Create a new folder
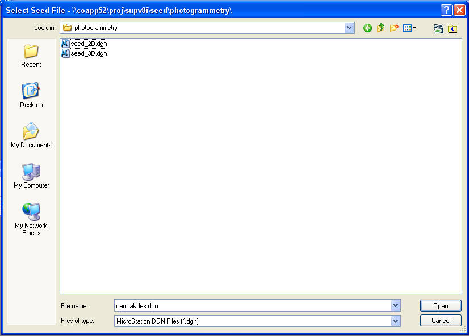This screenshot has height=336, width=469. pyautogui.click(x=394, y=28)
